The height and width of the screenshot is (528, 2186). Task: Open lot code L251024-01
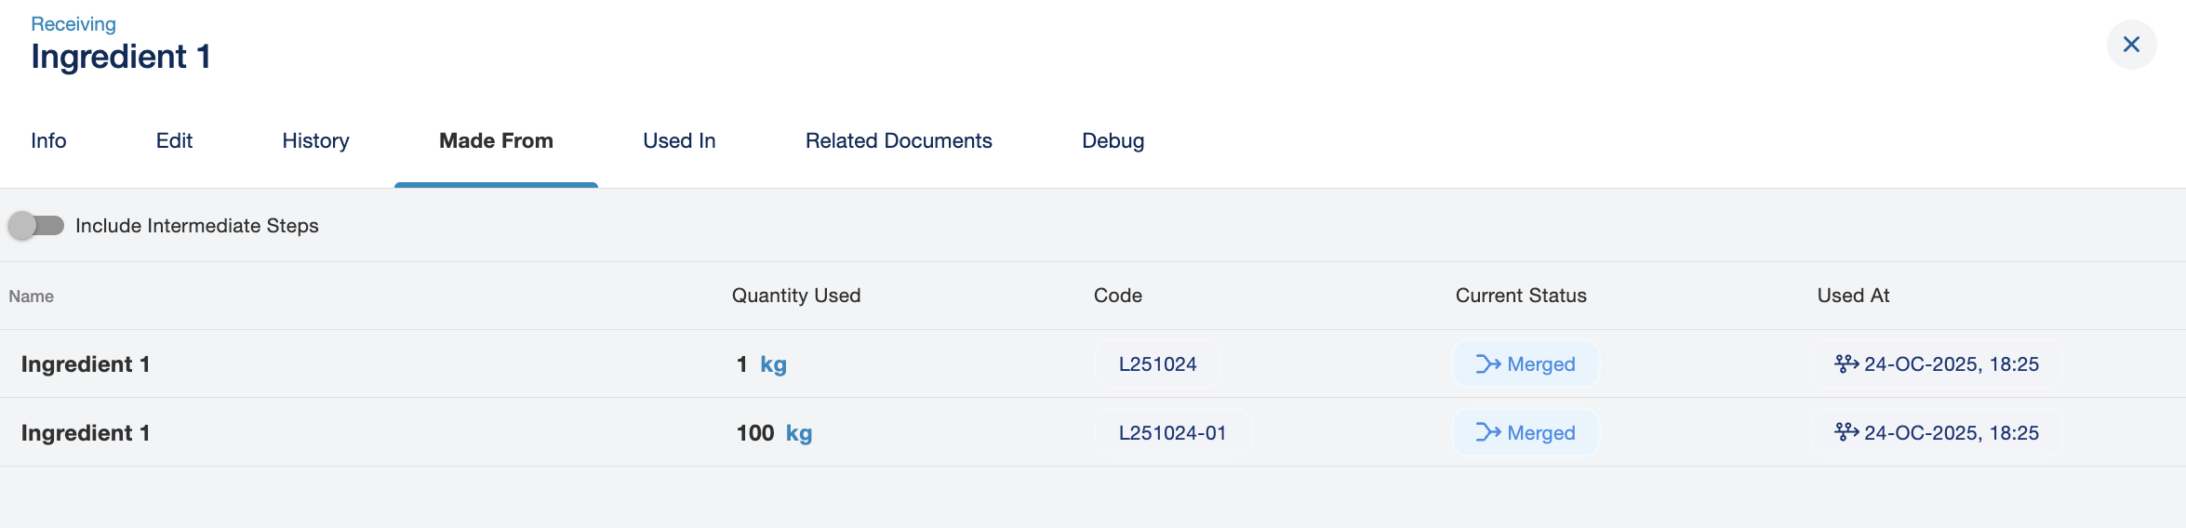(x=1172, y=433)
